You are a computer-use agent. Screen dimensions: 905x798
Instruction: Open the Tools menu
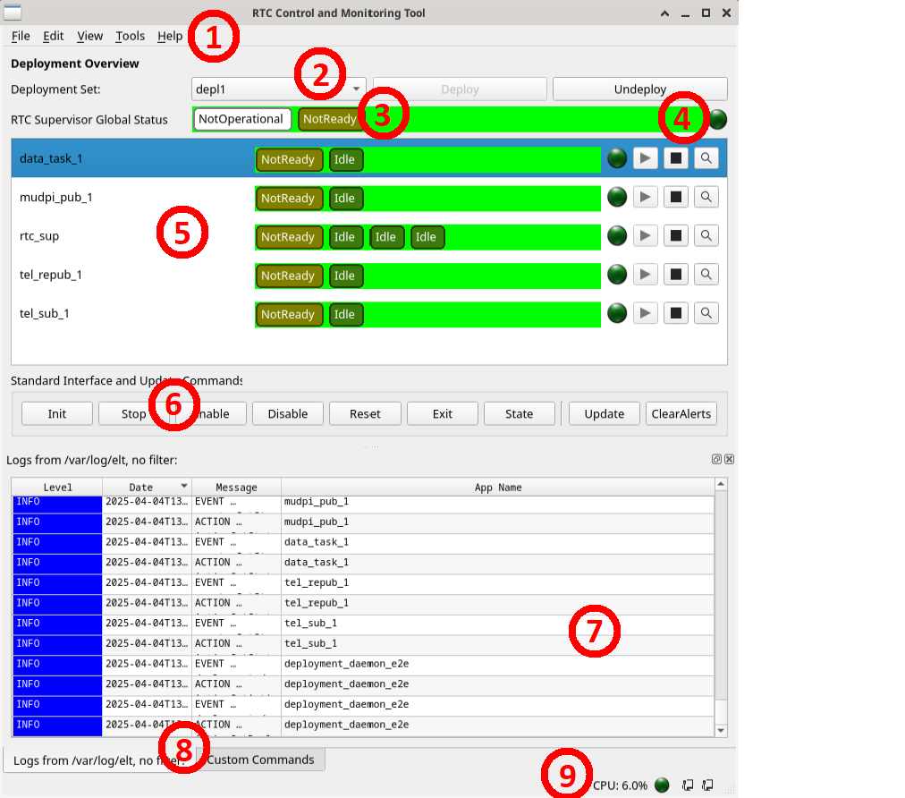(x=130, y=36)
